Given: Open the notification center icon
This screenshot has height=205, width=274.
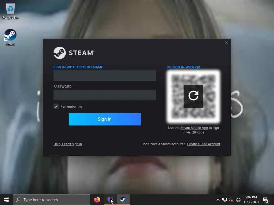Looking at the screenshot, I should pos(265,200).
